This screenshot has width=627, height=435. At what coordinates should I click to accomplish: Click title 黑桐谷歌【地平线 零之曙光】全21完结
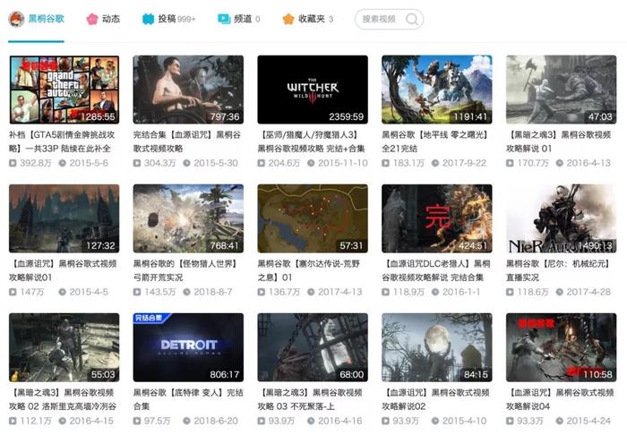(x=435, y=141)
